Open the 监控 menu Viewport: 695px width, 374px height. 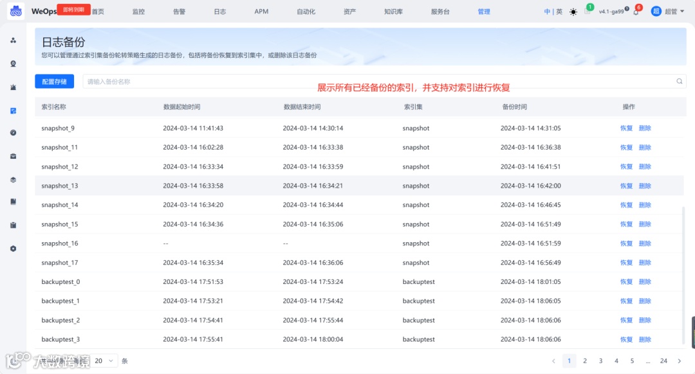(138, 12)
